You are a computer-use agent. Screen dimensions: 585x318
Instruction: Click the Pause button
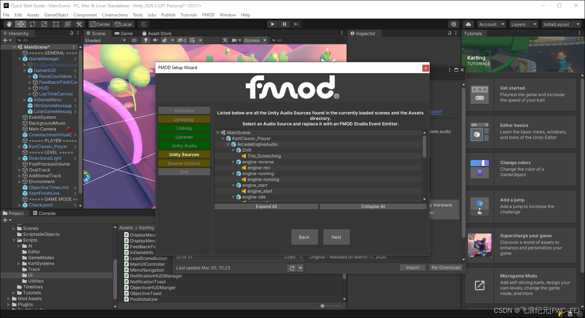point(284,24)
